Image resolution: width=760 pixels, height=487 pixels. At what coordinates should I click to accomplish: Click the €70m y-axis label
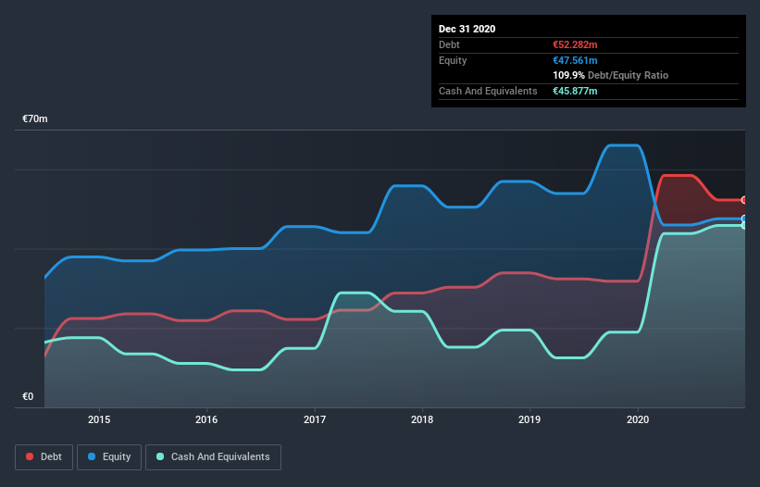[35, 119]
